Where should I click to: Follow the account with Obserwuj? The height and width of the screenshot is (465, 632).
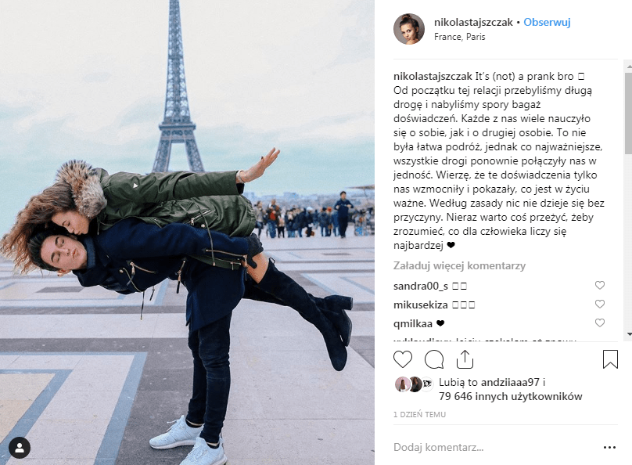tap(547, 22)
